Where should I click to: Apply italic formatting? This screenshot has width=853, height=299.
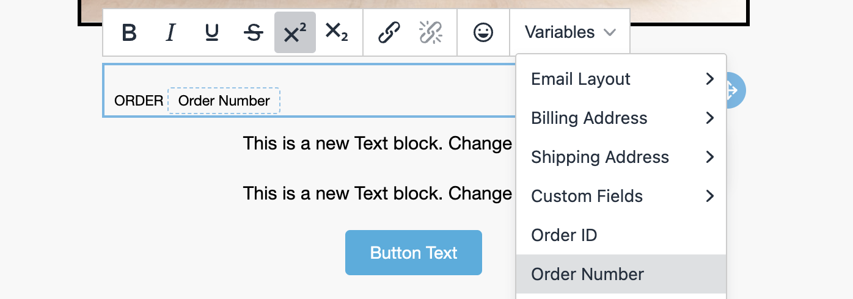pos(170,32)
